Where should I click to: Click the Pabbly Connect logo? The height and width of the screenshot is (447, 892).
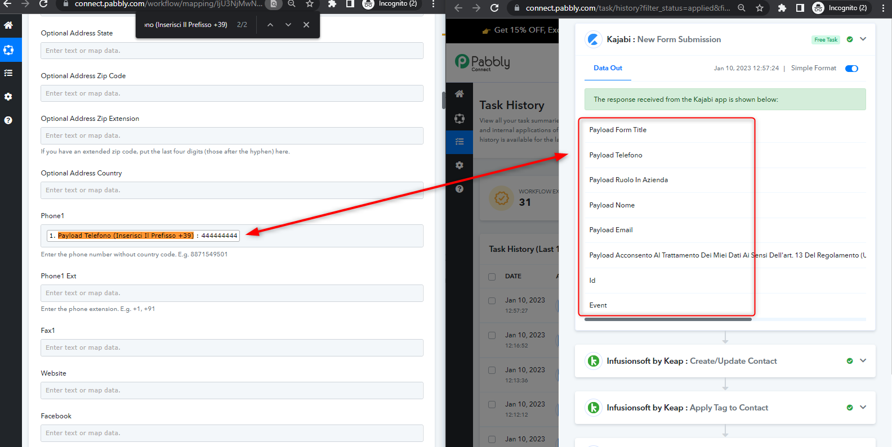483,62
